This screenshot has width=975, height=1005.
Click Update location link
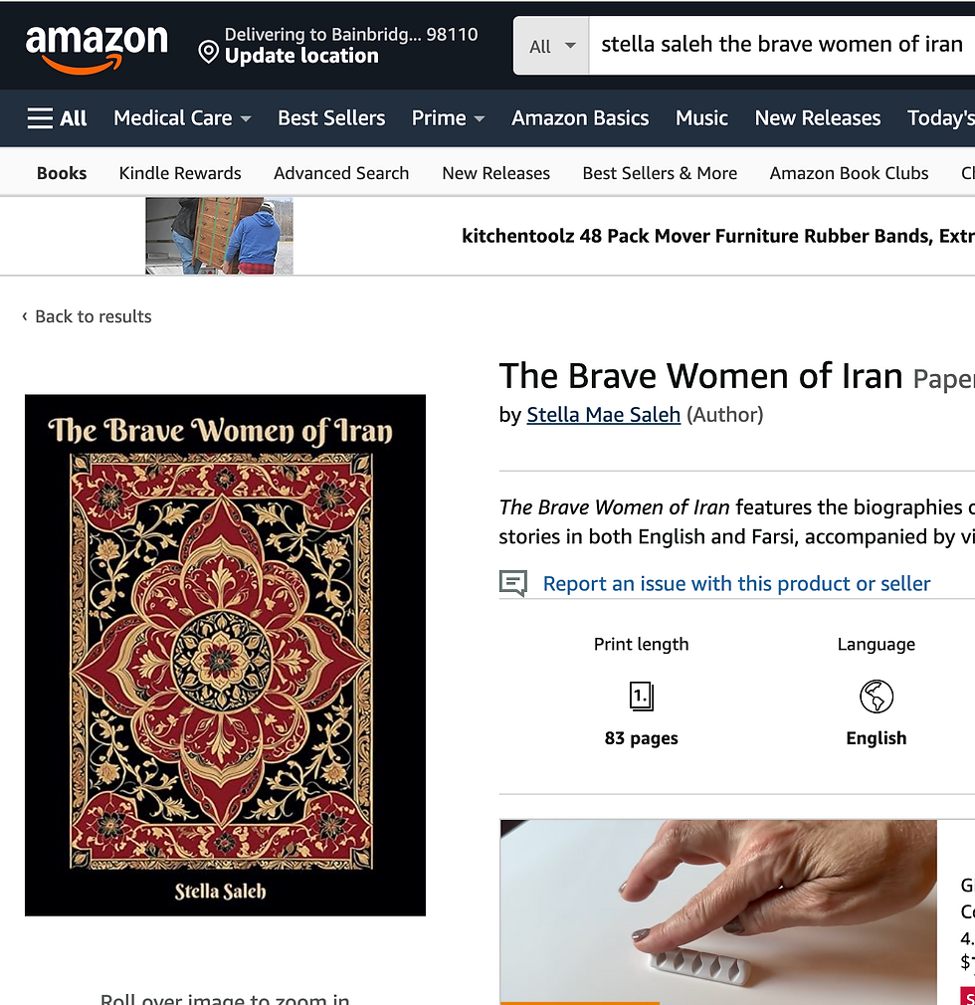tap(301, 56)
